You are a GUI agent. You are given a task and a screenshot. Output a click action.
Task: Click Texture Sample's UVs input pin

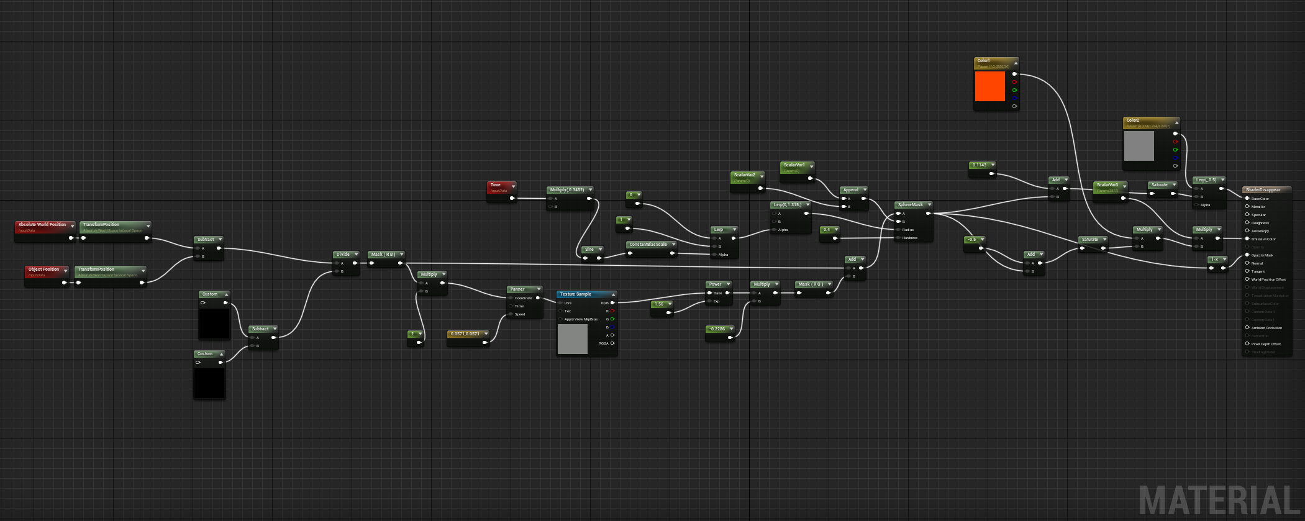tap(560, 303)
